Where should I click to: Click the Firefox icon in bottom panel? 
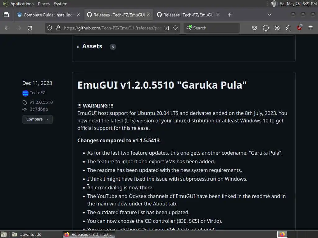pos(282,234)
